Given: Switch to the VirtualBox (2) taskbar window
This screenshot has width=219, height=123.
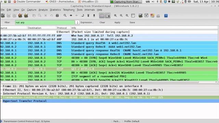Looking at the screenshot, I should click(x=88, y=2).
